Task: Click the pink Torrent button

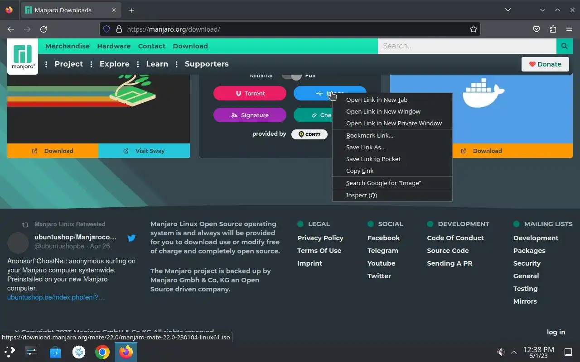Action: [250, 93]
